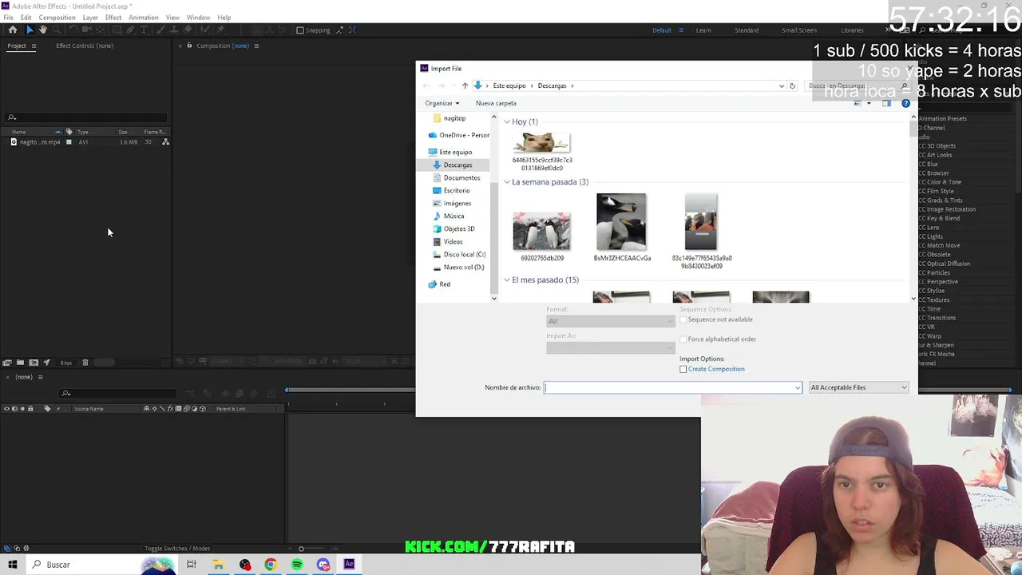Delete selected project item with trash icon
Screen dimensions: 1022x575
[x=85, y=363]
